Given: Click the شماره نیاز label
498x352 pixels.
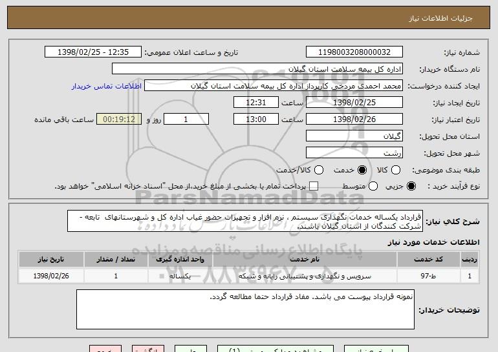Looking at the screenshot, I should 462,52.
